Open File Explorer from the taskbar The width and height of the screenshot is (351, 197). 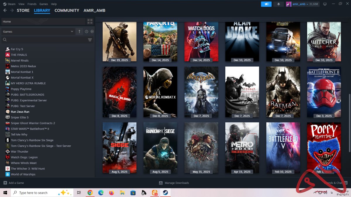pyautogui.click(x=122, y=193)
